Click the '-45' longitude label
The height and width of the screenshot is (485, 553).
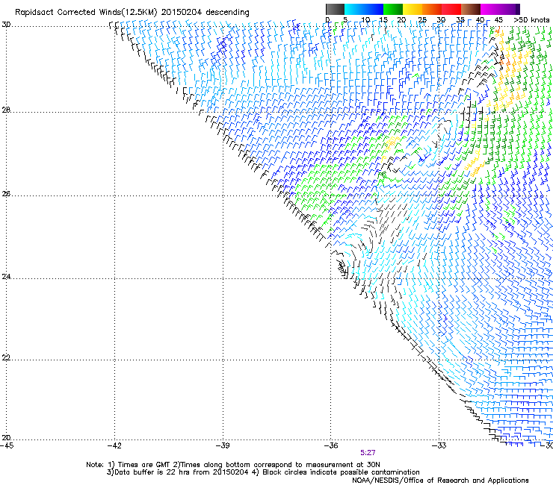click(7, 445)
